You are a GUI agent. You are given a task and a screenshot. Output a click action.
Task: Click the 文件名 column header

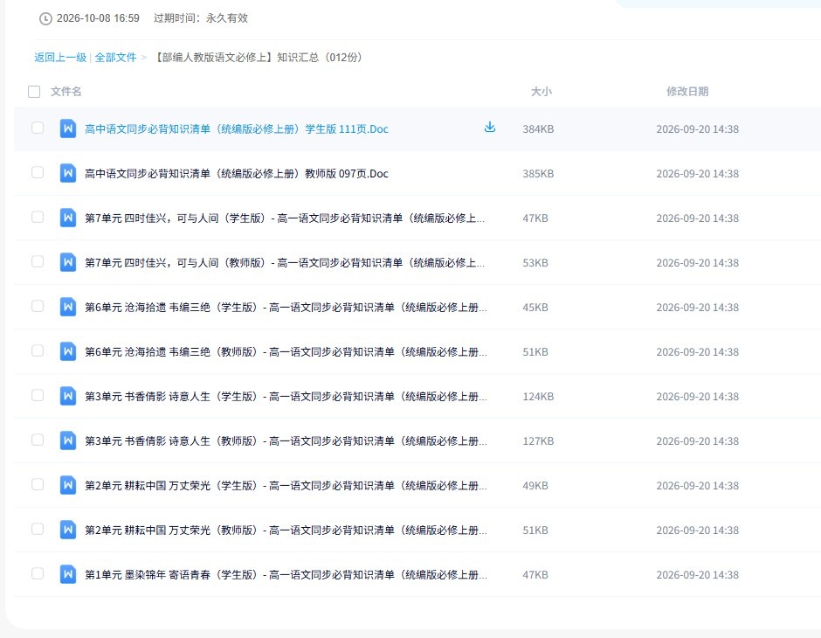click(x=66, y=92)
